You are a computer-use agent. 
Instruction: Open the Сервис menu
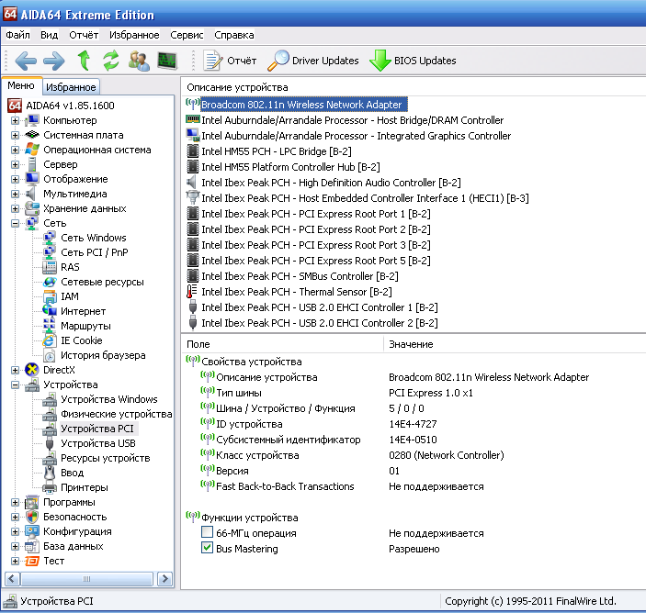pyautogui.click(x=187, y=35)
